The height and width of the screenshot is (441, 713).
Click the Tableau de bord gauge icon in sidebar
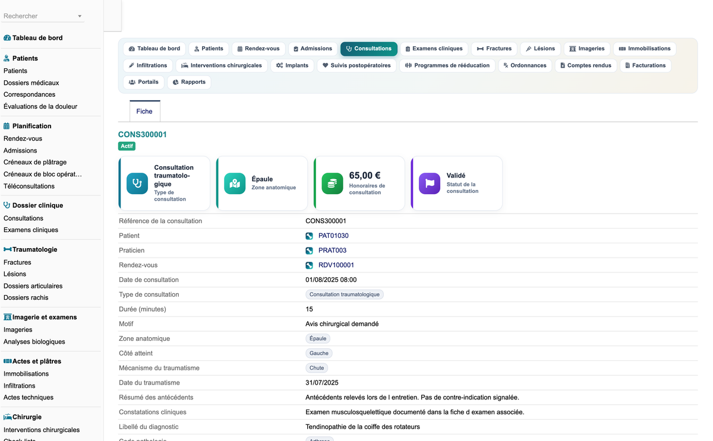[7, 38]
